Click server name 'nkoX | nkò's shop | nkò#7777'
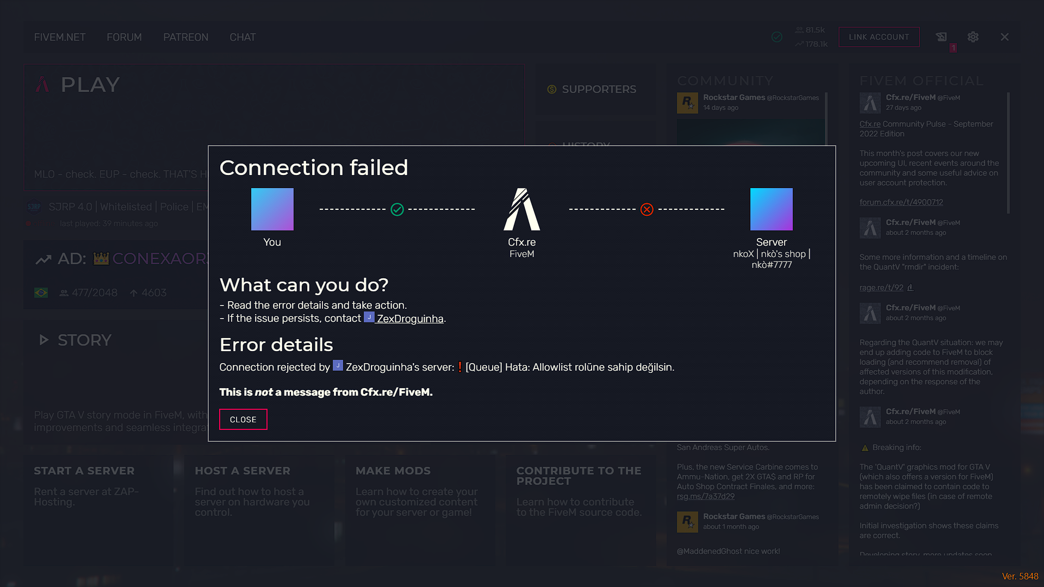The height and width of the screenshot is (587, 1044). tap(772, 259)
